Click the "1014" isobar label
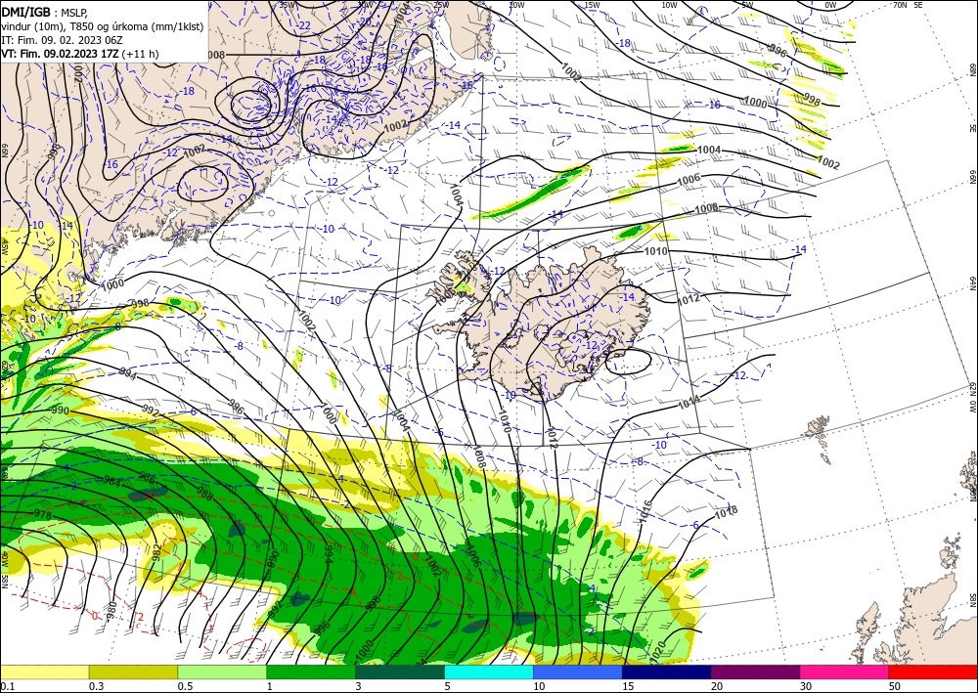Screen dimensions: 978x693 pyautogui.click(x=689, y=403)
